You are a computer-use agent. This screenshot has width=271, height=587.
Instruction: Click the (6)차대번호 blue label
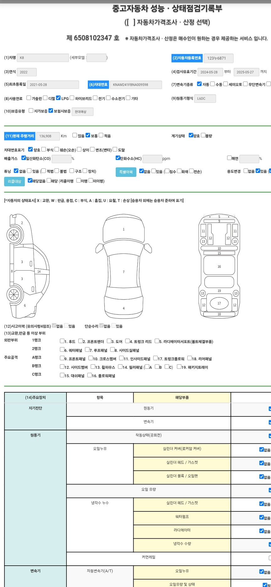click(98, 85)
